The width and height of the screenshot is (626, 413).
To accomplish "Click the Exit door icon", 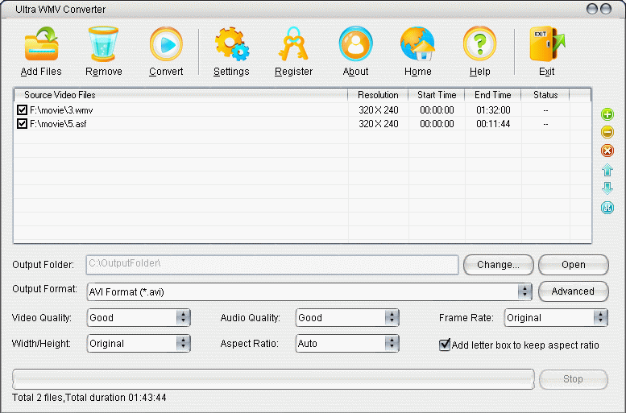I will (x=547, y=44).
